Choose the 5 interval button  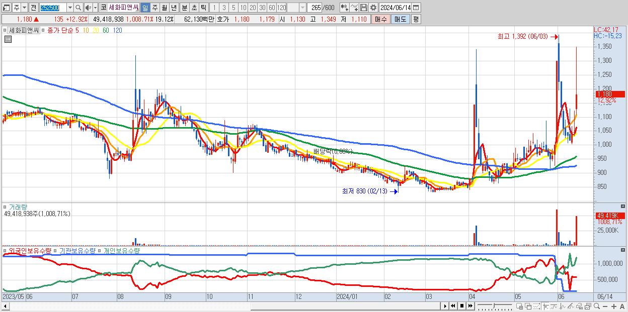pyautogui.click(x=233, y=8)
